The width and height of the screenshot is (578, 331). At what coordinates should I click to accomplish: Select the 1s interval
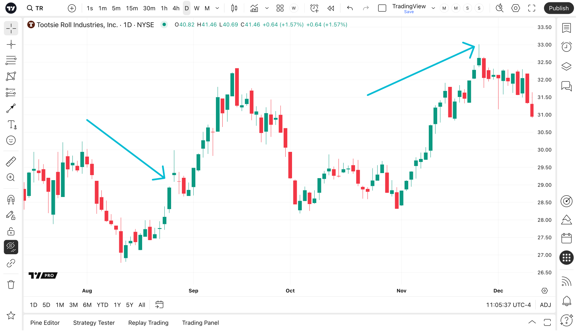pyautogui.click(x=90, y=8)
